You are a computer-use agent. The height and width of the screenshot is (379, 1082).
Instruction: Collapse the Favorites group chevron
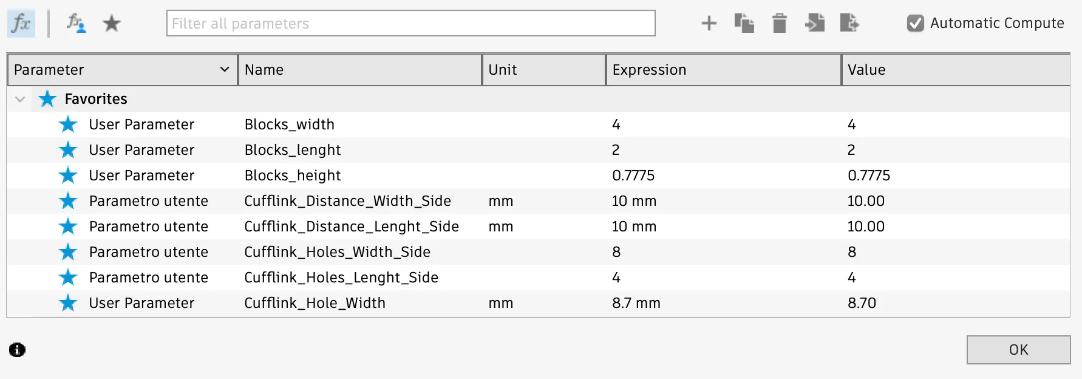(20, 99)
